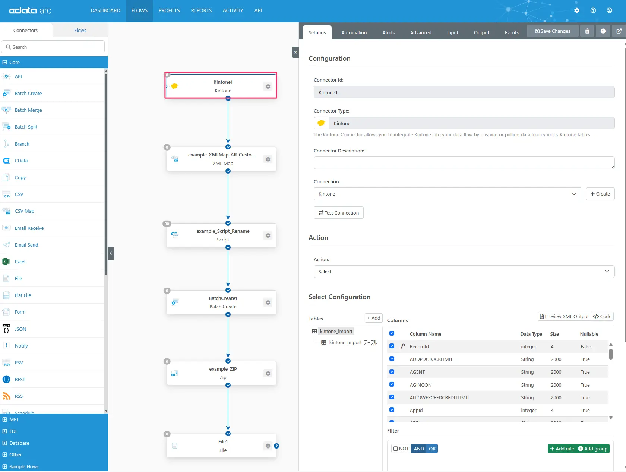The height and width of the screenshot is (472, 626).
Task: Switch to the Automation tab
Action: 354,32
